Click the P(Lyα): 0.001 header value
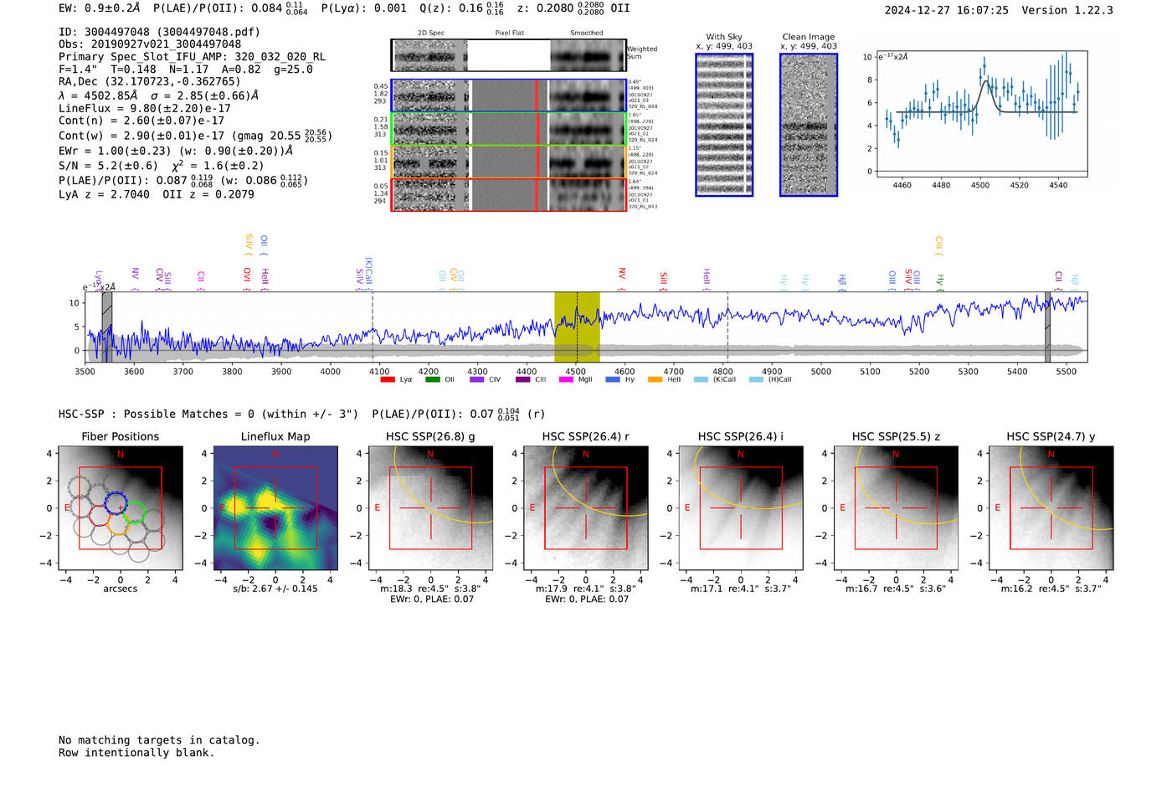The height and width of the screenshot is (798, 1172). (x=364, y=8)
